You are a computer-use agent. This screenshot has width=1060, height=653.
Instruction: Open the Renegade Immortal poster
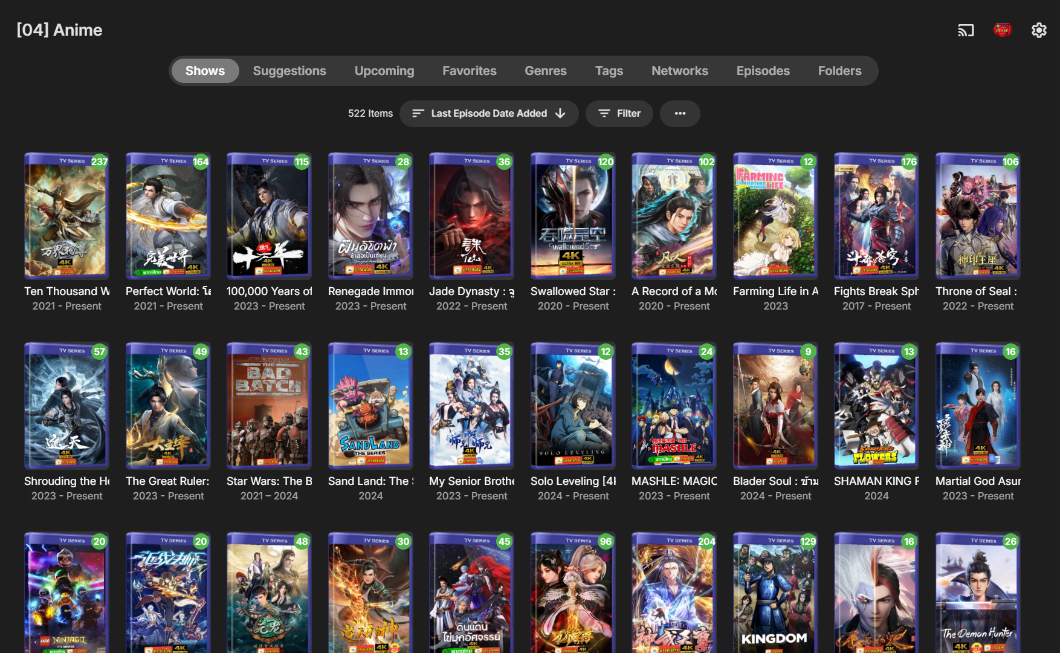tap(370, 216)
